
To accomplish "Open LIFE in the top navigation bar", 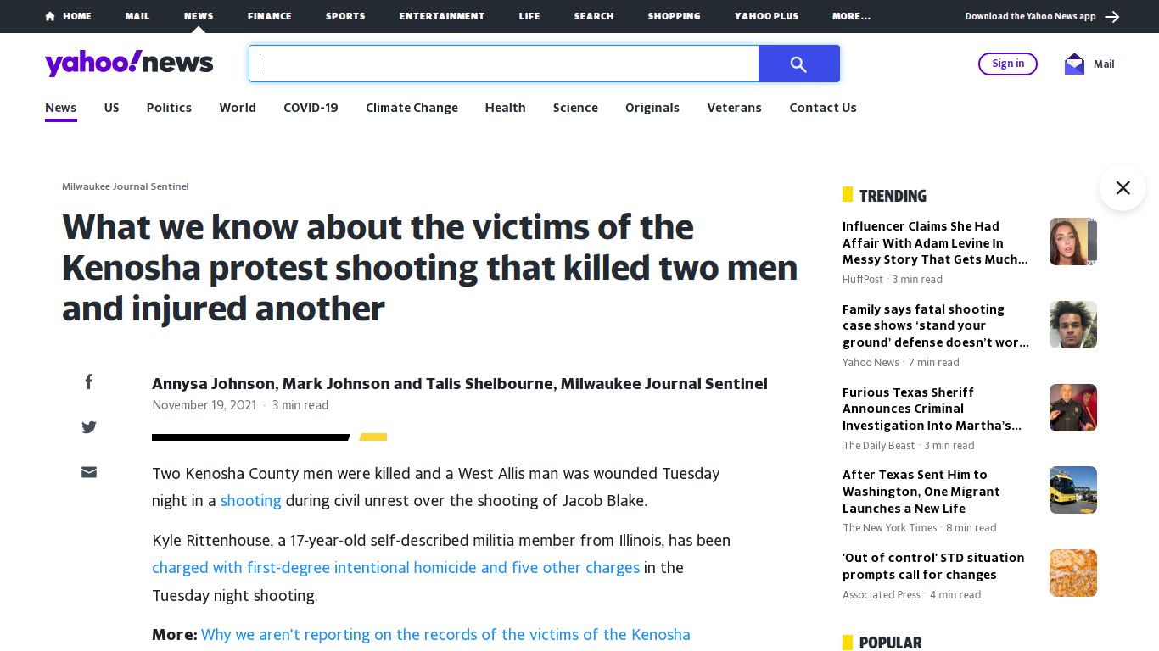I will point(529,16).
